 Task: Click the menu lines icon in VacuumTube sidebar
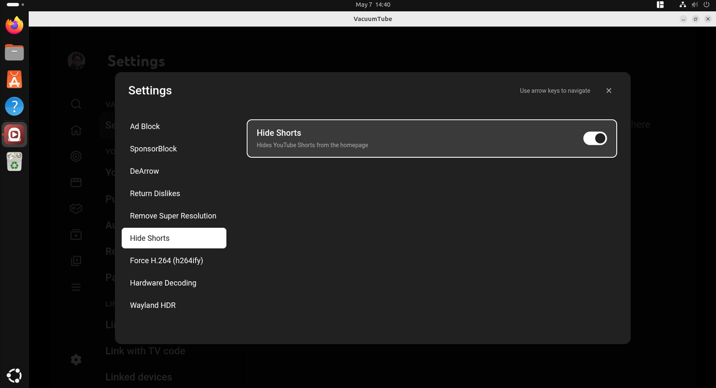(x=76, y=287)
